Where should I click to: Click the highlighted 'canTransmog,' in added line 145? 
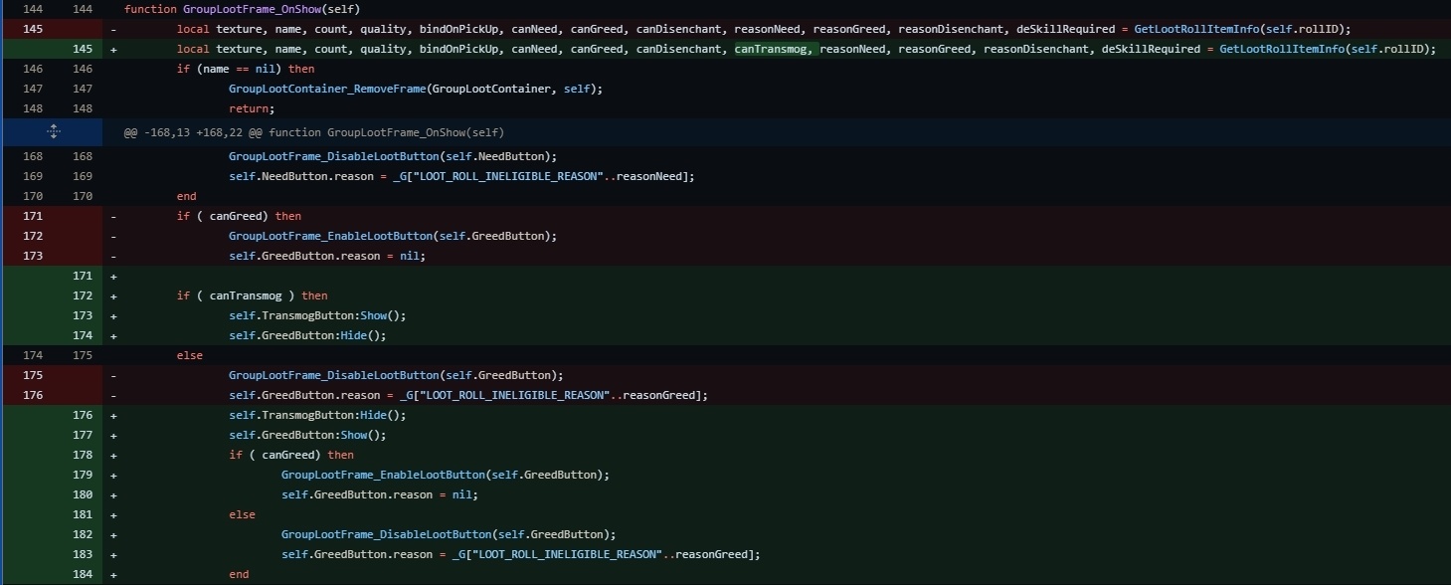tap(774, 49)
